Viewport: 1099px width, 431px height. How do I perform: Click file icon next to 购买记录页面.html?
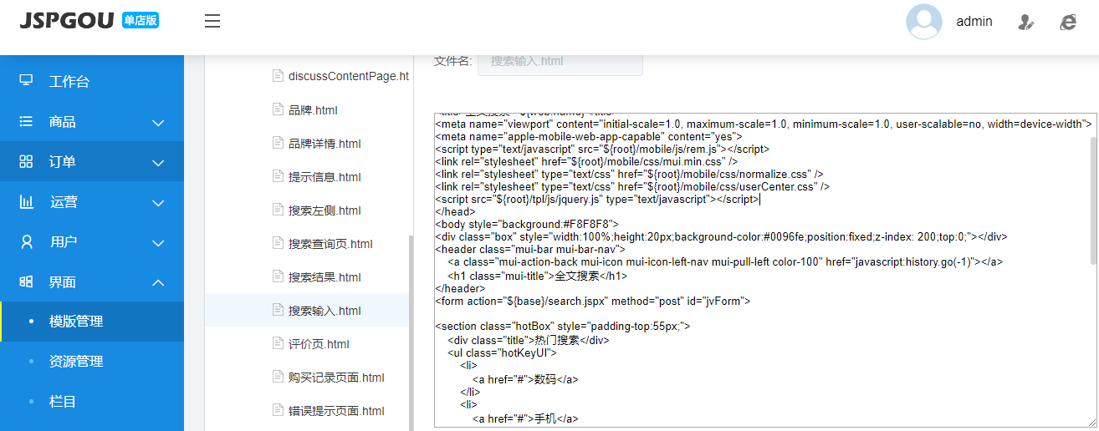pos(278,377)
